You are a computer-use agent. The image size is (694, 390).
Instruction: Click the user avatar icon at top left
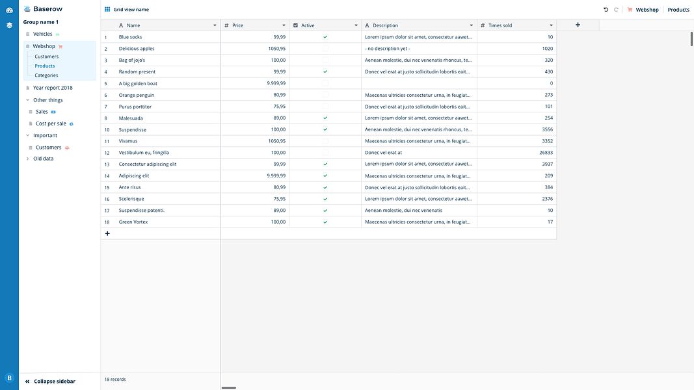pyautogui.click(x=8, y=8)
